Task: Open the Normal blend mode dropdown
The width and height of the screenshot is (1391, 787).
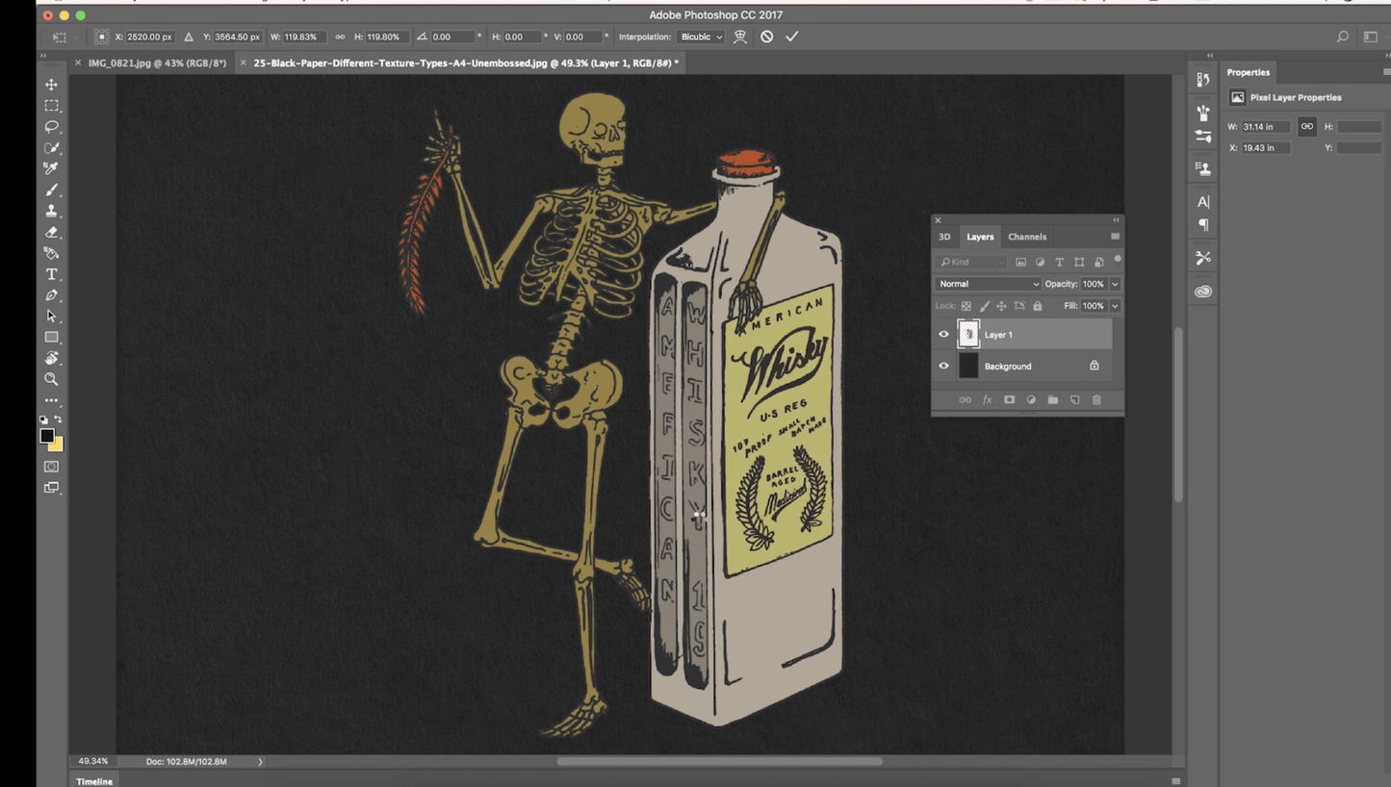Action: click(x=988, y=284)
